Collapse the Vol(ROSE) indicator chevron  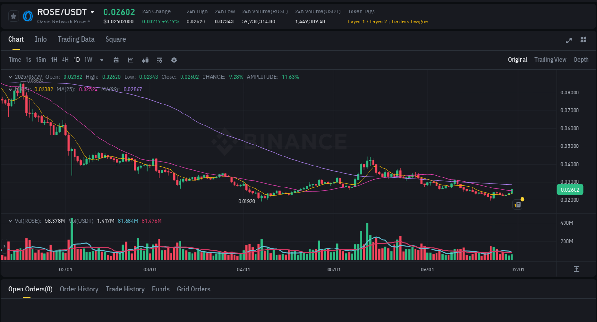pyautogui.click(x=11, y=221)
